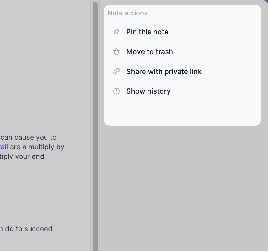
Task: Open "Show history" for this note
Action: 148,91
